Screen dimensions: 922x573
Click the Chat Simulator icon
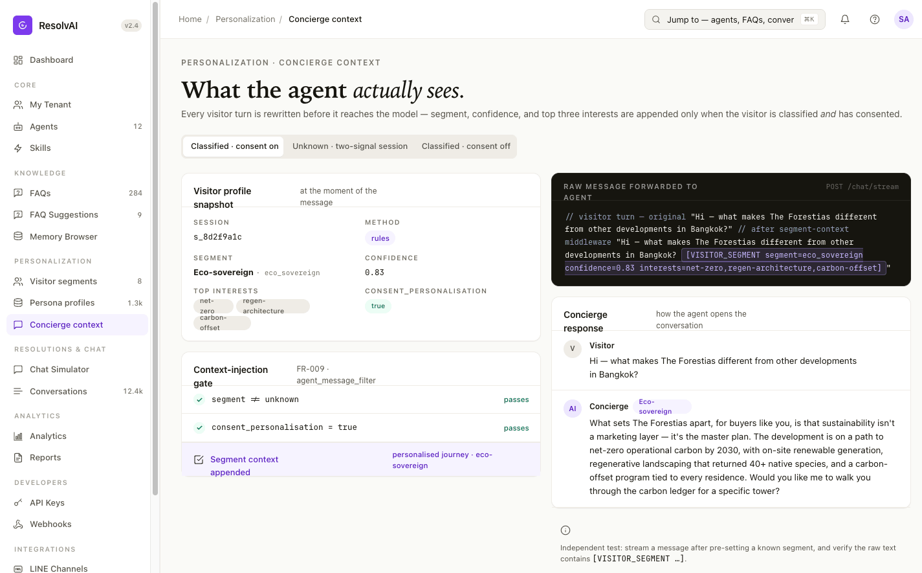(x=18, y=370)
